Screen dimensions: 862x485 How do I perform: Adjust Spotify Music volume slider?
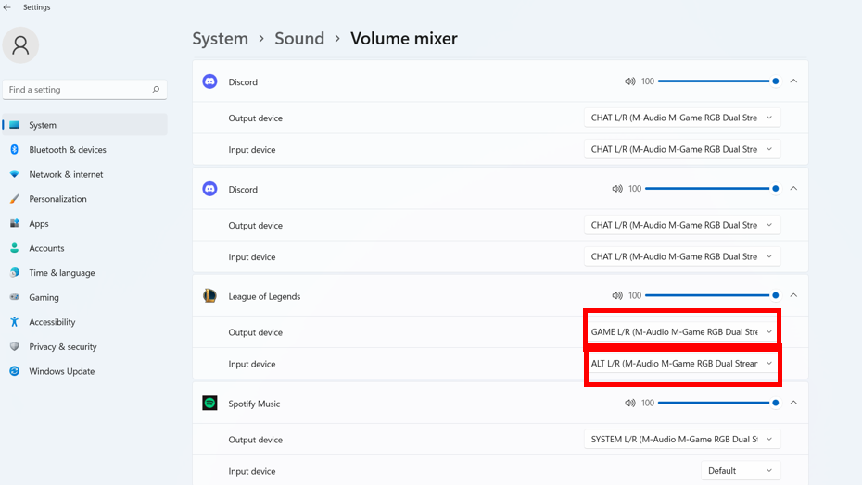pos(718,403)
